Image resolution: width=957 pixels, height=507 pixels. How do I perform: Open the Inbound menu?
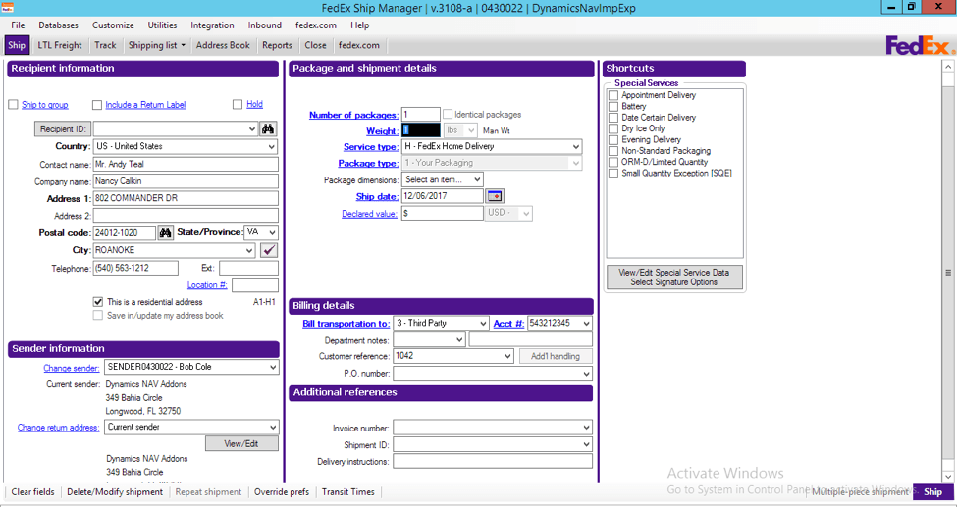click(265, 25)
